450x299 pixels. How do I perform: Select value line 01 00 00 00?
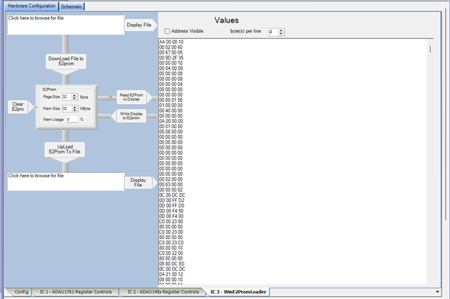point(171,106)
